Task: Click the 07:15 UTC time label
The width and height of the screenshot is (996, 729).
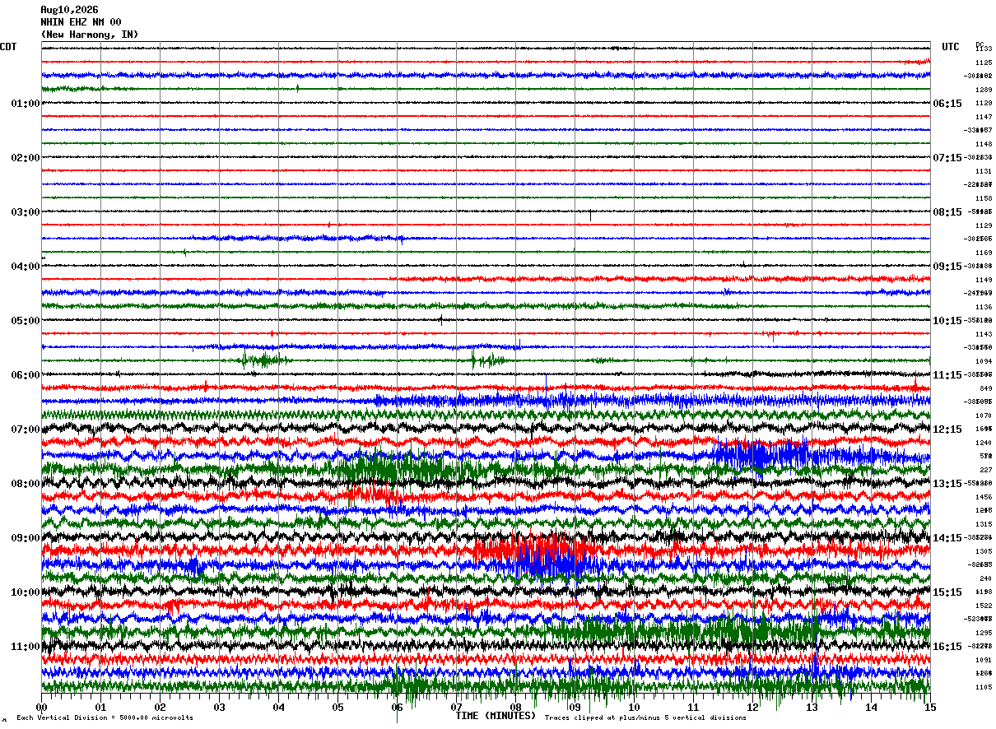Action: (947, 158)
